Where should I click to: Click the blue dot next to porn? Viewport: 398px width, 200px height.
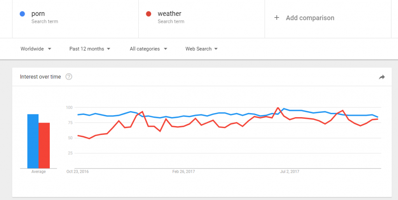click(22, 14)
